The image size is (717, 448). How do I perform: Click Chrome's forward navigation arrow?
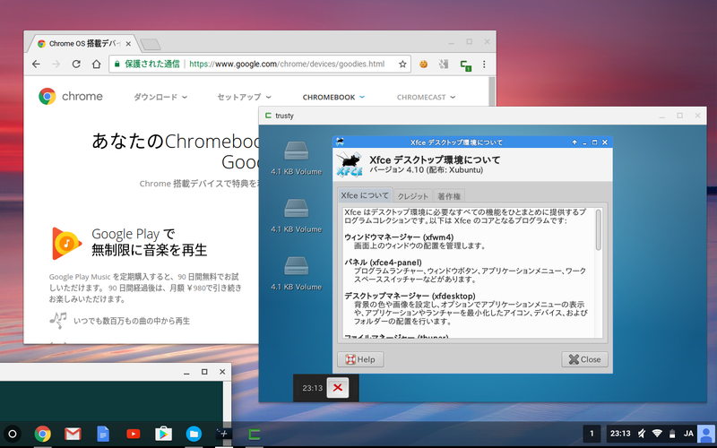(x=56, y=64)
